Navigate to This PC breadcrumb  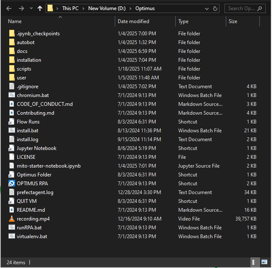(x=70, y=8)
